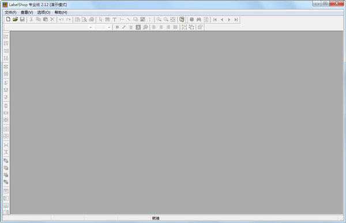This screenshot has width=346, height=223.
Task: Click the question mark help icon
Action: pyautogui.click(x=182, y=20)
